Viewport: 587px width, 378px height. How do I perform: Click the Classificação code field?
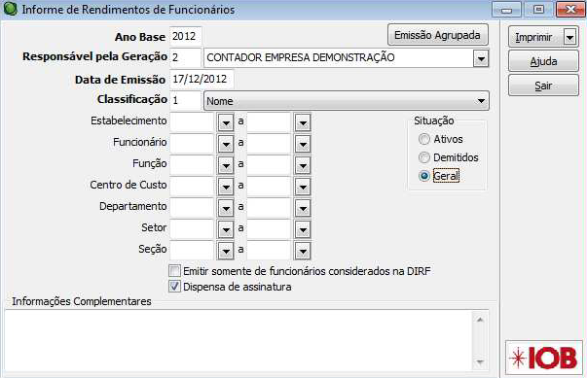(x=186, y=100)
